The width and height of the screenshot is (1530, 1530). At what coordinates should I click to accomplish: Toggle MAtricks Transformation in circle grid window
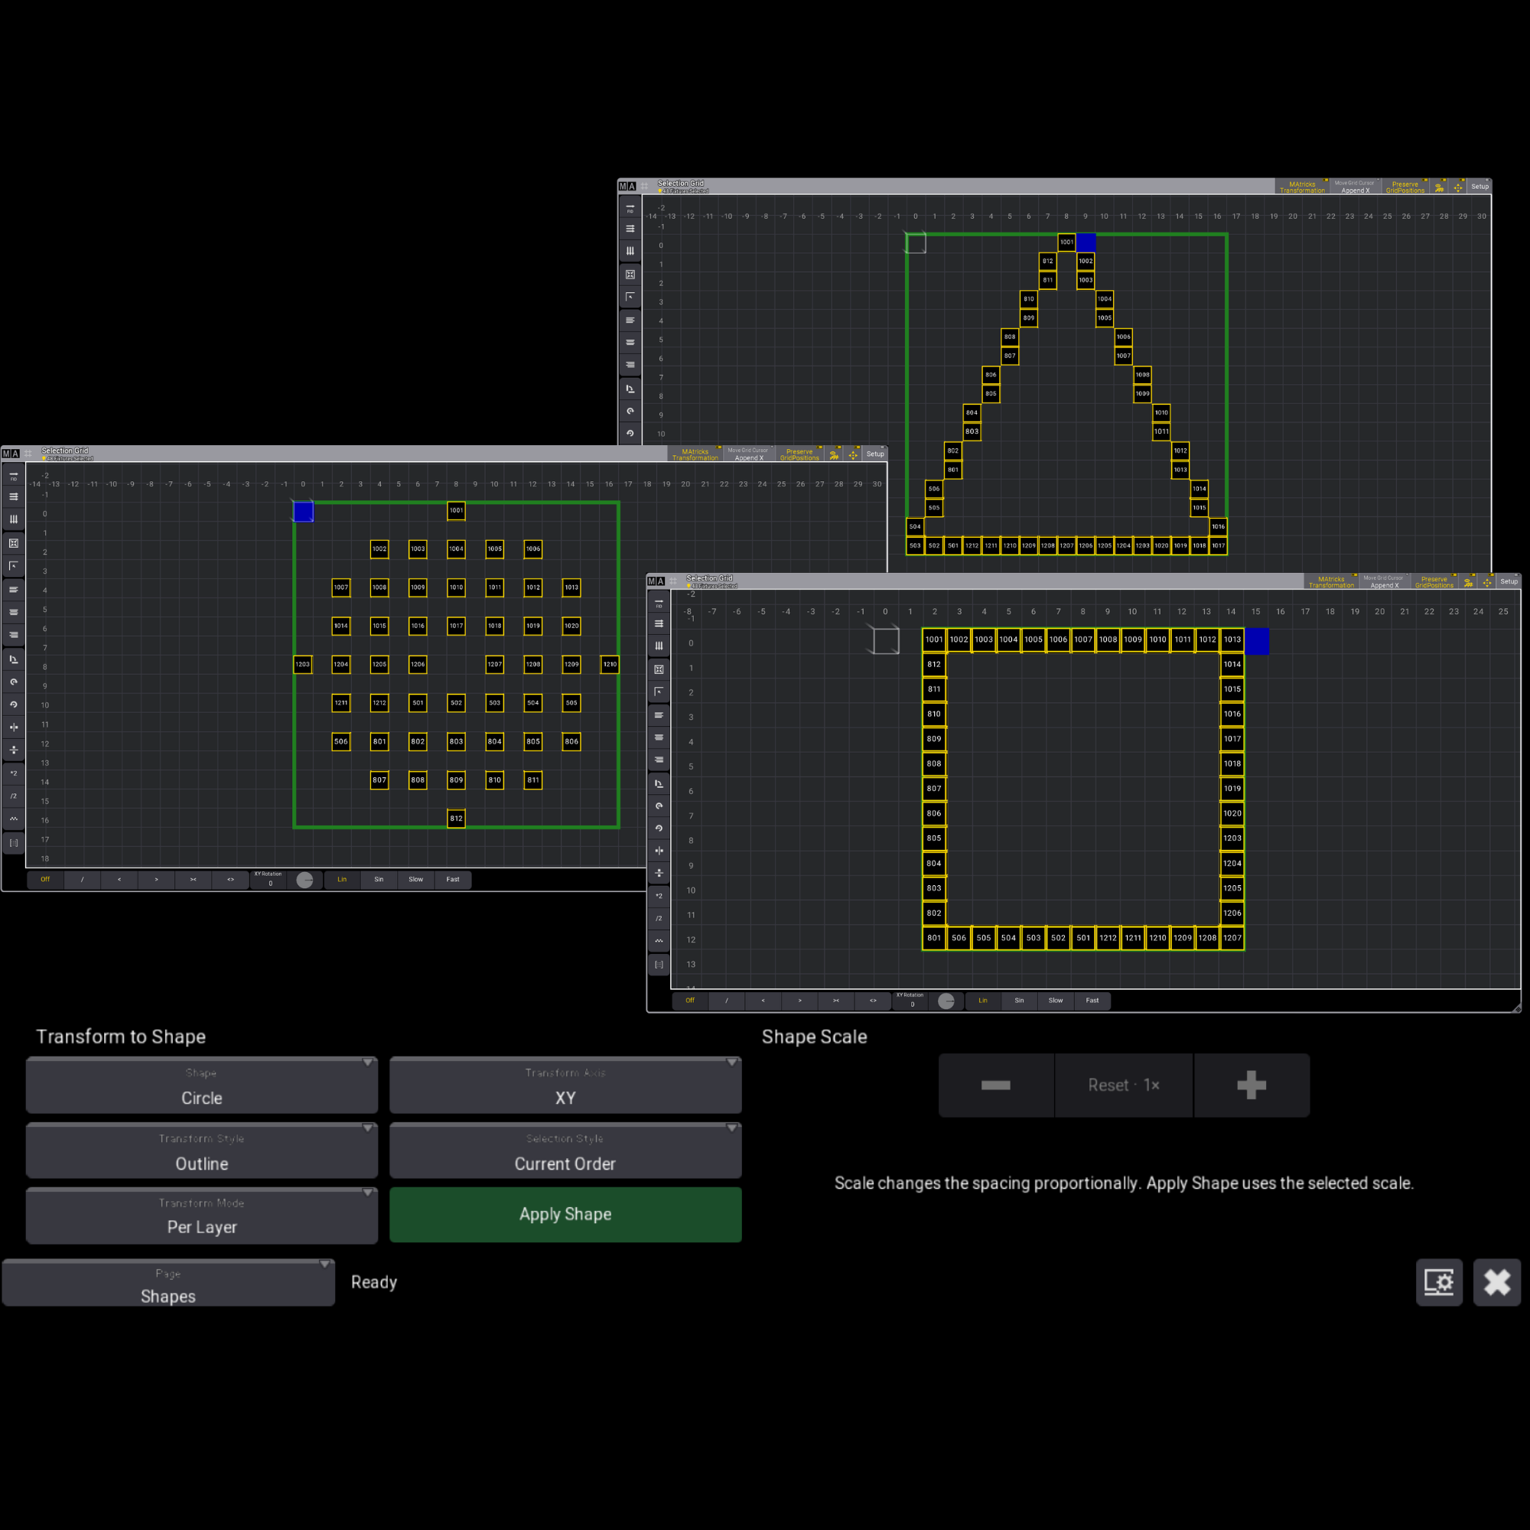coord(695,454)
